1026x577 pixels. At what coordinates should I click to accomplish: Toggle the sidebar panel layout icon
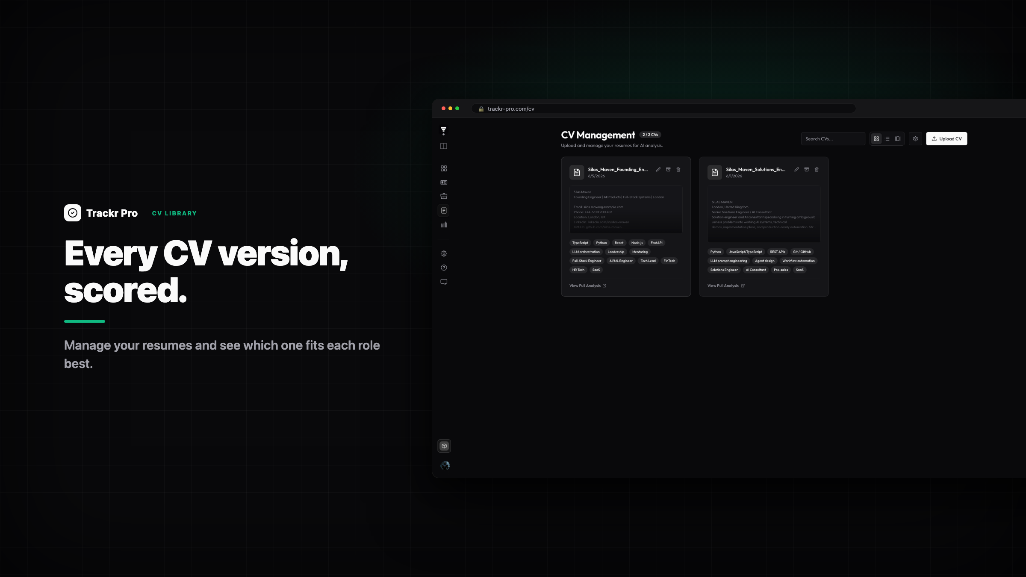tap(444, 146)
